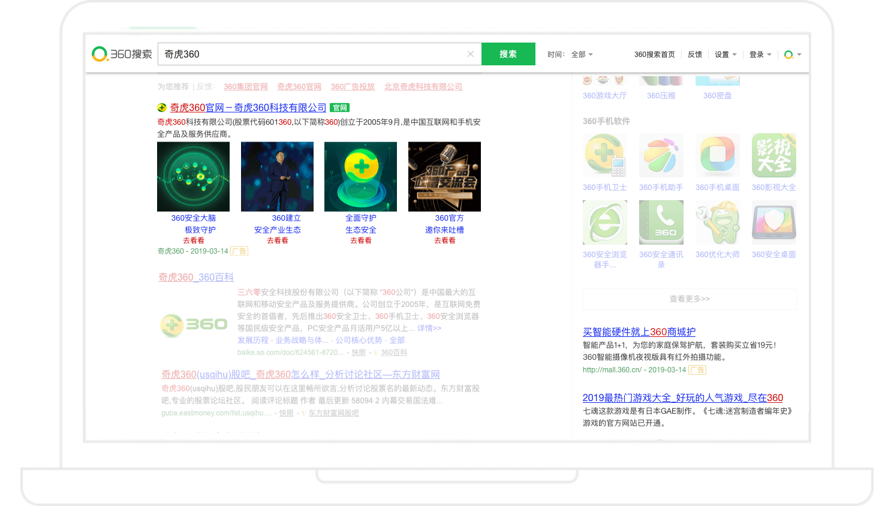Open the 360 circle icon menu
This screenshot has height=506, width=894.
coord(793,55)
